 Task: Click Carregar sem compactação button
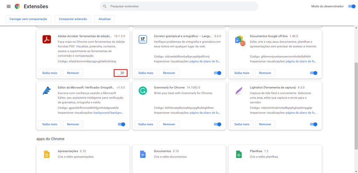[x=29, y=19]
